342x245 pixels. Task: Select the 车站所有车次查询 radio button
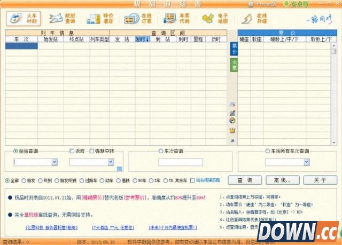[x=268, y=151]
